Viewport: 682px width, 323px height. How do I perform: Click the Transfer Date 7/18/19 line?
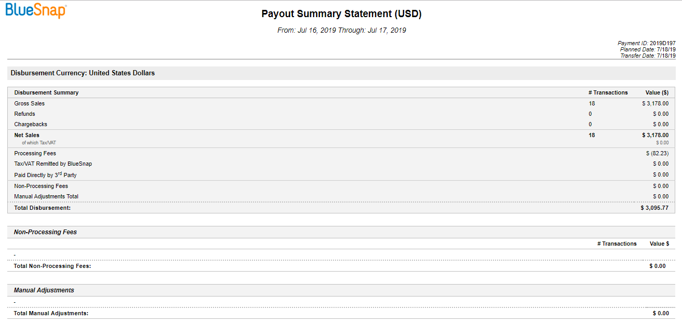[648, 56]
